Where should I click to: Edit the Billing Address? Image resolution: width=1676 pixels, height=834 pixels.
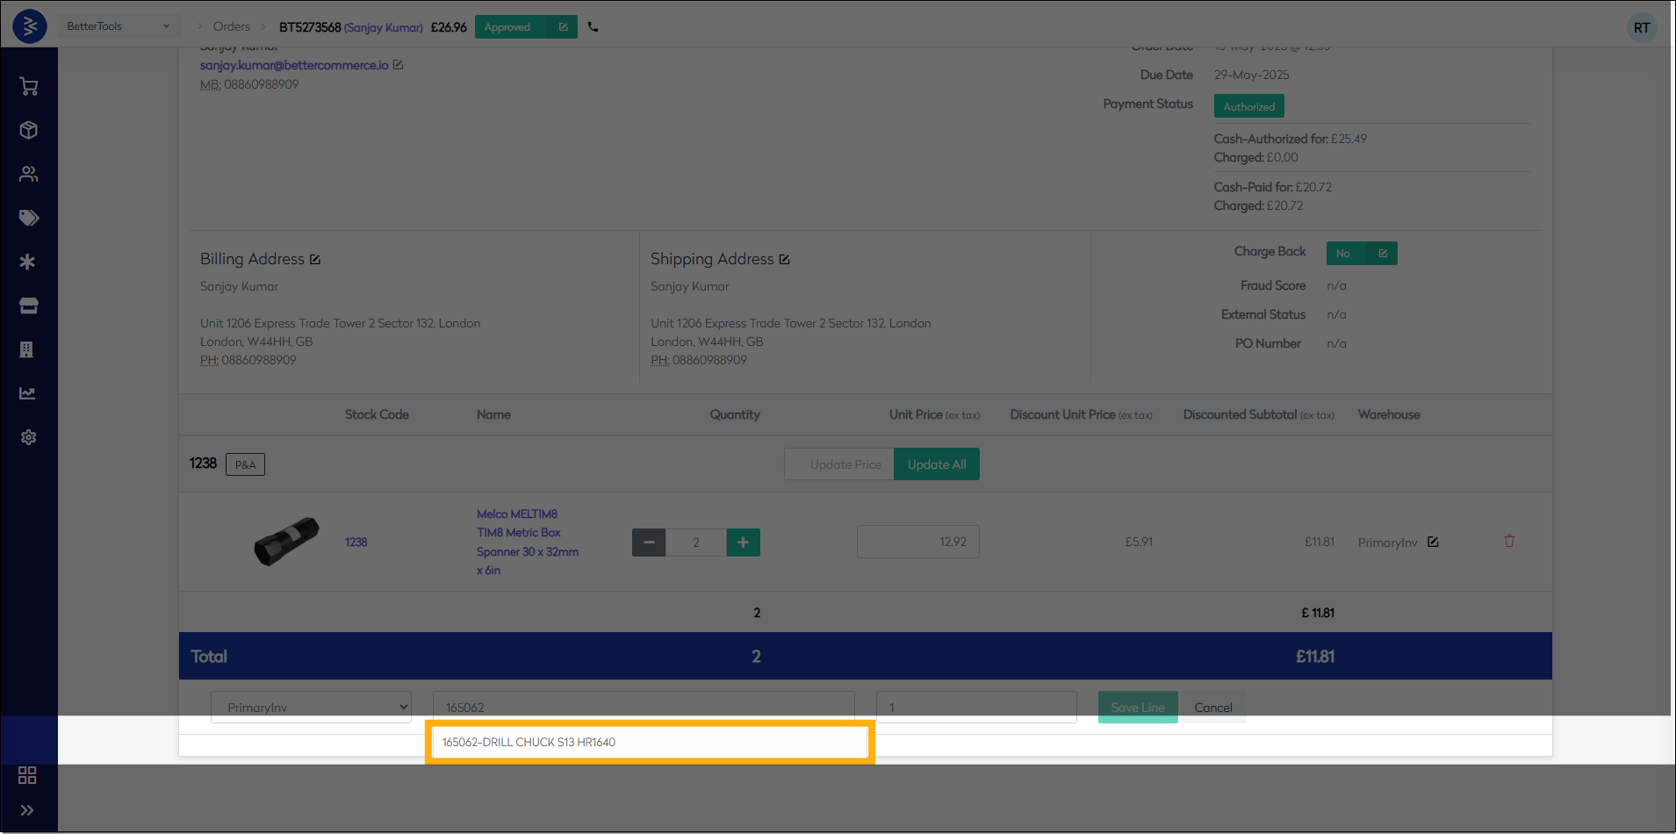[315, 260]
